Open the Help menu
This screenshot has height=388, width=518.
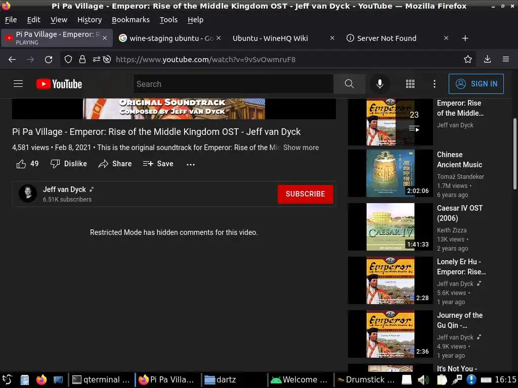[196, 20]
